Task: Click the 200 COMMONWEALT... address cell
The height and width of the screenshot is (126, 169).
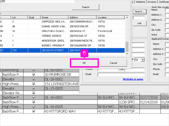Action: 82,22
